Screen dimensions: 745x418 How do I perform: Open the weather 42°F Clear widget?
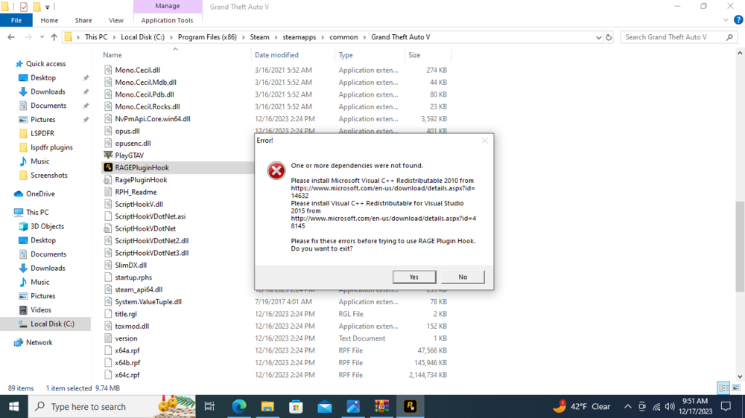coord(582,407)
